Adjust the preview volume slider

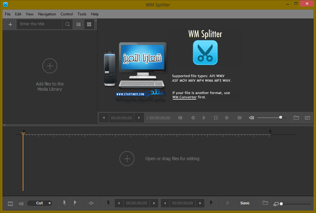click(272, 118)
